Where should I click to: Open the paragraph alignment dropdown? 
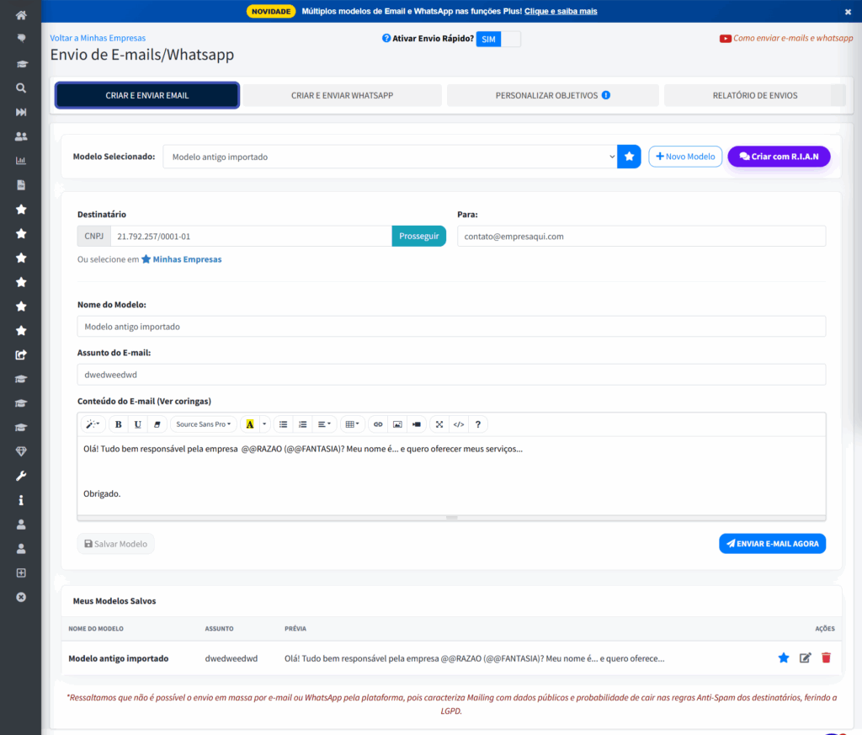click(324, 424)
